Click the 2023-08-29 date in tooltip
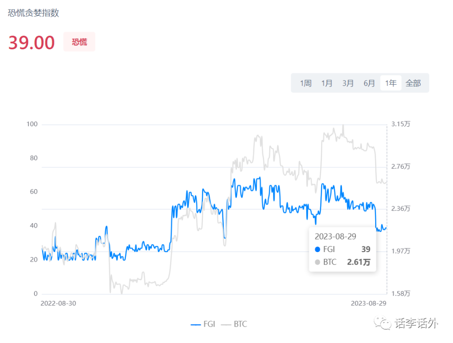Screen dimensions: 453x343 (335, 237)
